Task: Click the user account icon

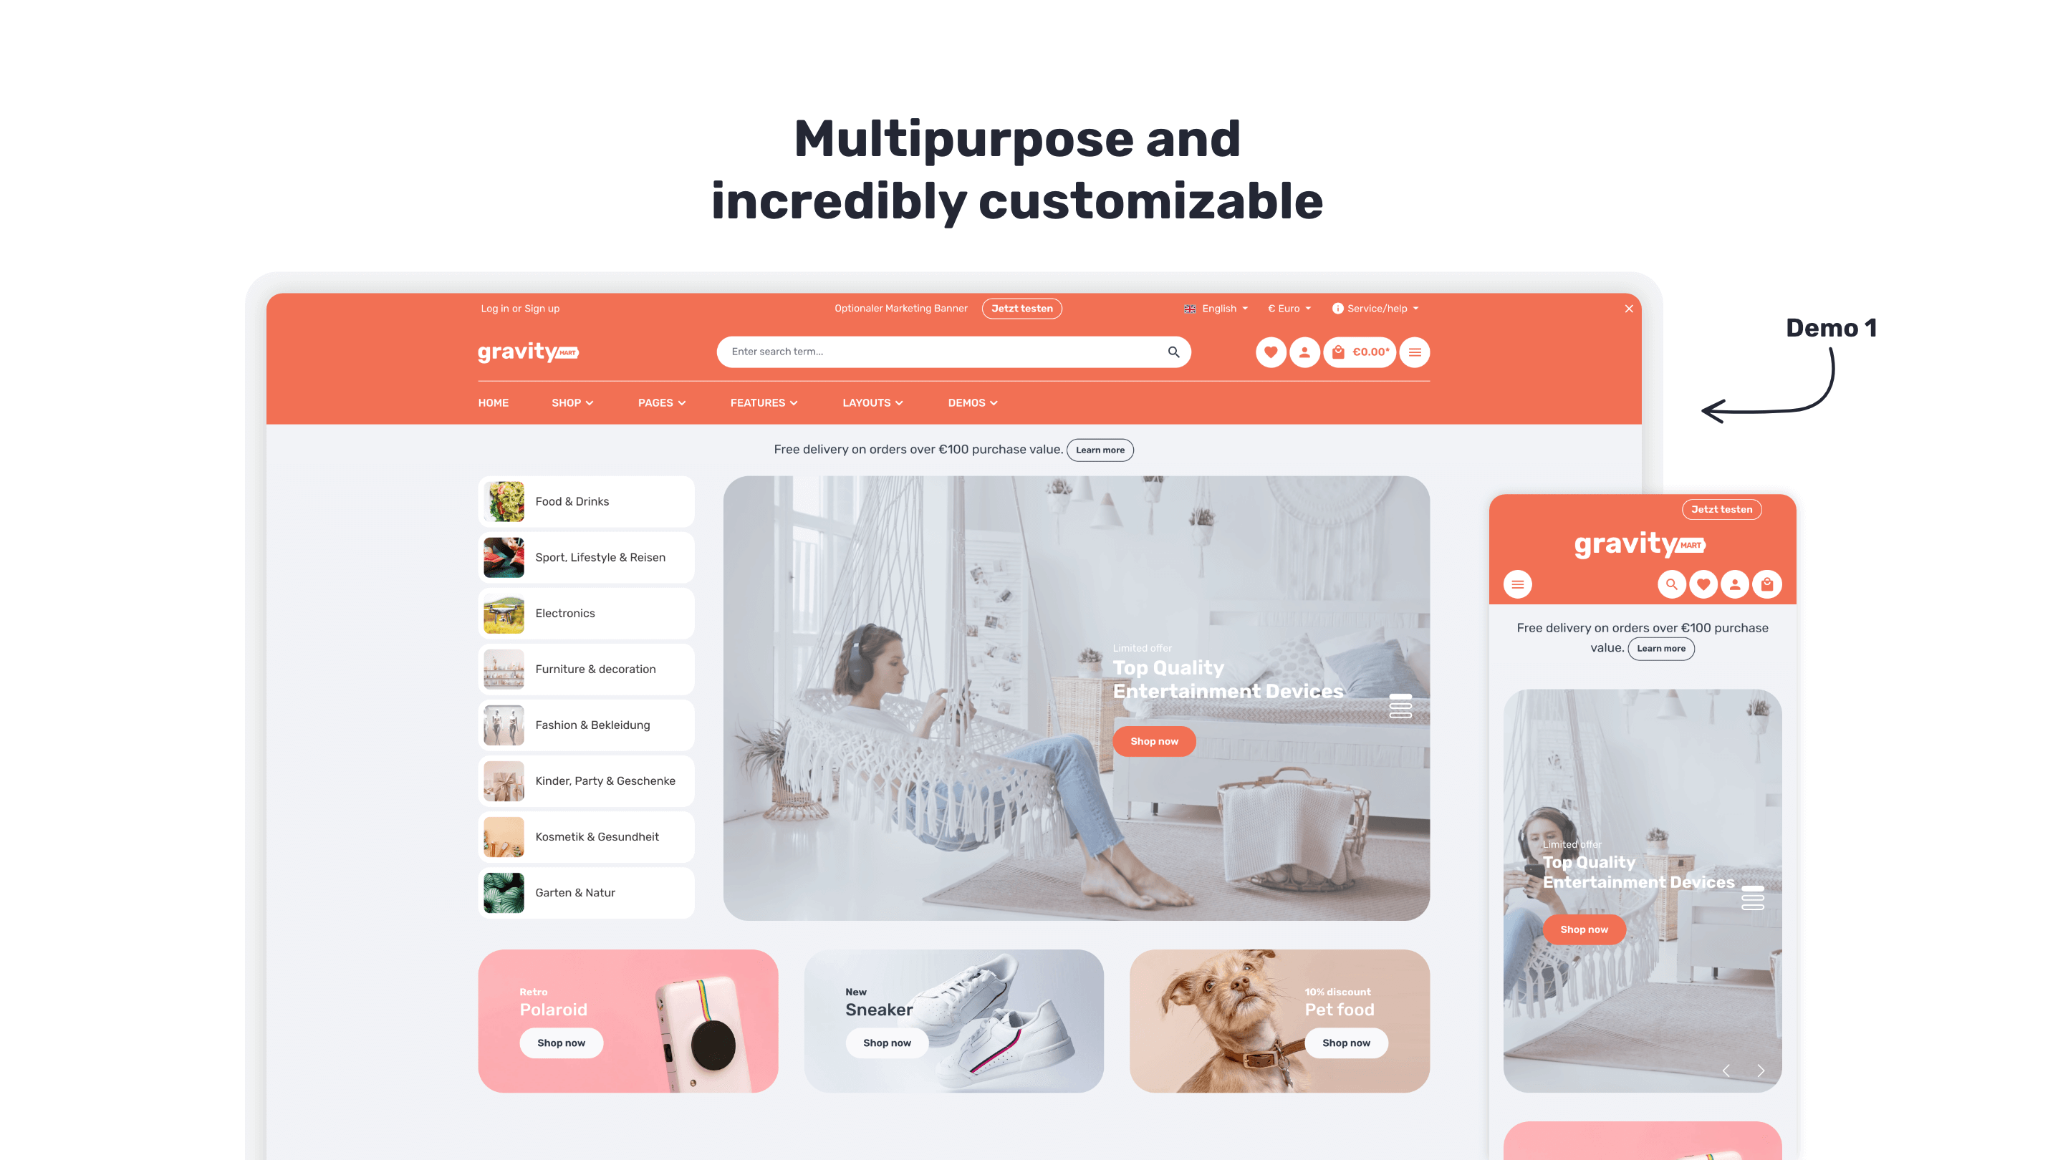Action: click(1304, 352)
